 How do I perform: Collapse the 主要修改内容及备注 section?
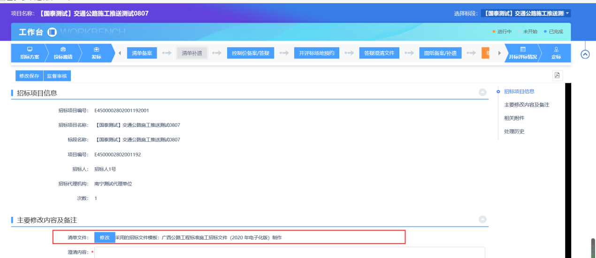point(482,219)
